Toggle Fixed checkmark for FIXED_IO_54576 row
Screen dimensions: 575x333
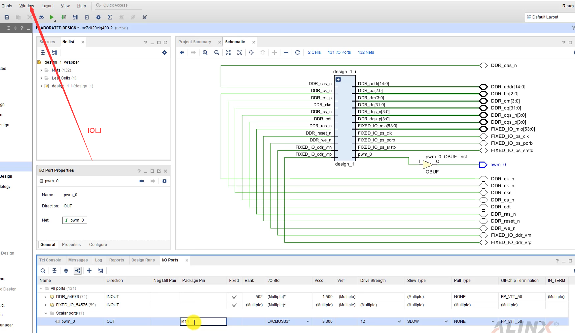(234, 305)
